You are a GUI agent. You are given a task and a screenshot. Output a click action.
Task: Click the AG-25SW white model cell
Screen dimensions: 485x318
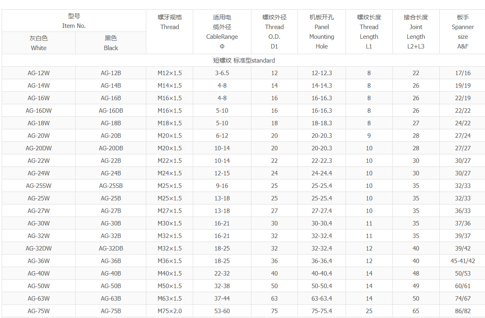pyautogui.click(x=38, y=186)
